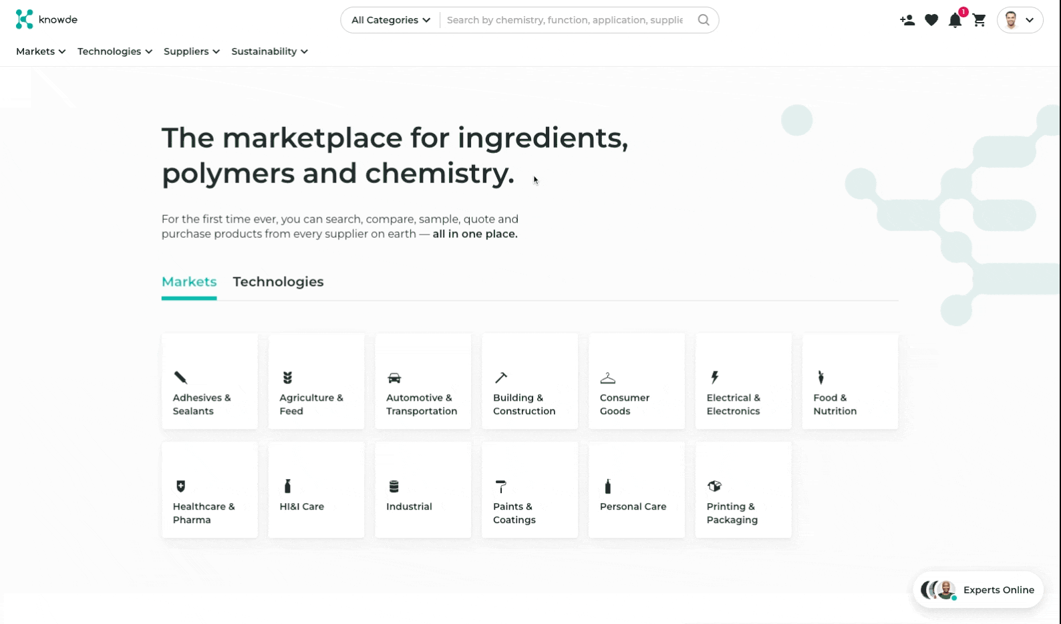Expand the Technologies navigation menu
Viewport: 1061px width, 624px height.
tap(115, 51)
